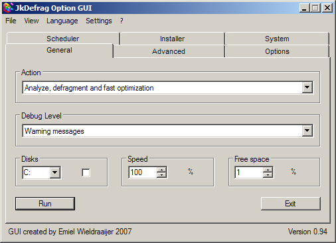This screenshot has height=243, width=336.
Task: Close the JkDefrag Option GUI window
Action: [x=327, y=8]
